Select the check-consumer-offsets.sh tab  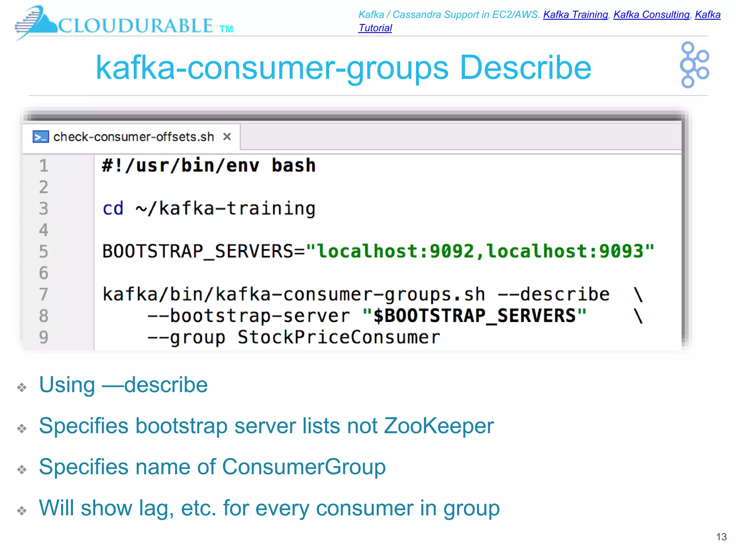click(133, 137)
